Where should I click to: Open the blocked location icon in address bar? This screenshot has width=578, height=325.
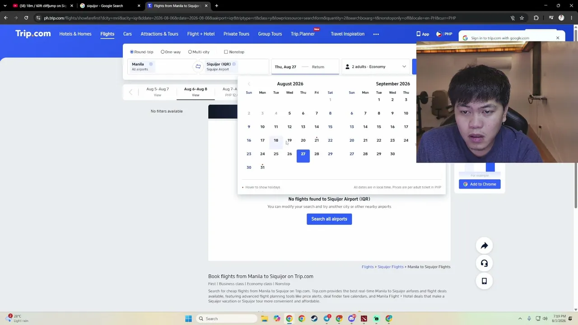point(513,18)
